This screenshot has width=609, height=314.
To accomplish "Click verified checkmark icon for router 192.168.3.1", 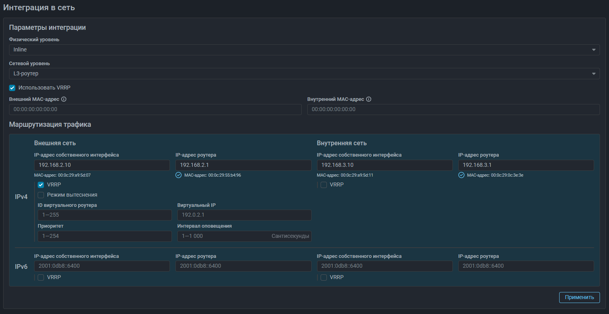I will point(461,175).
